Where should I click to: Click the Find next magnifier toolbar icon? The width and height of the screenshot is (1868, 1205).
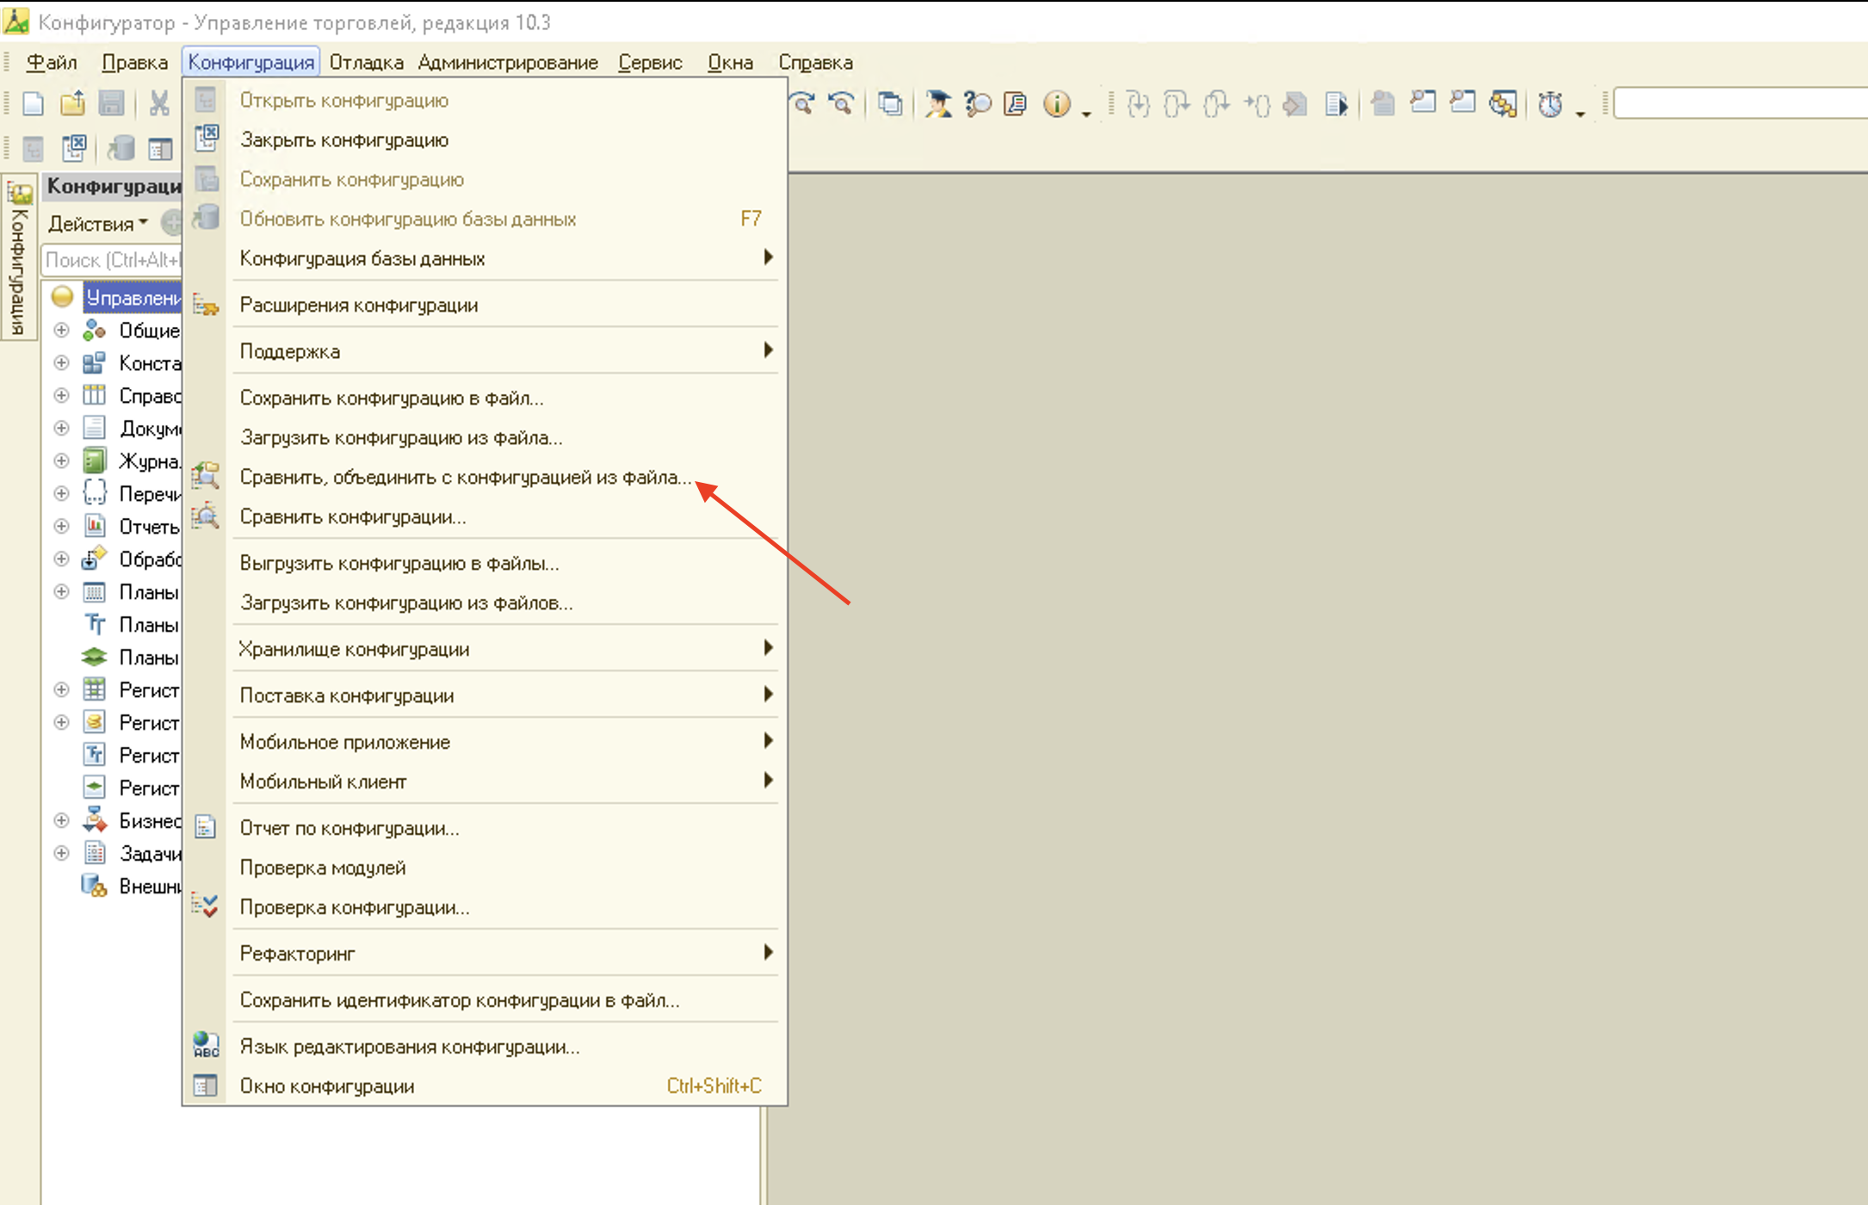[803, 104]
